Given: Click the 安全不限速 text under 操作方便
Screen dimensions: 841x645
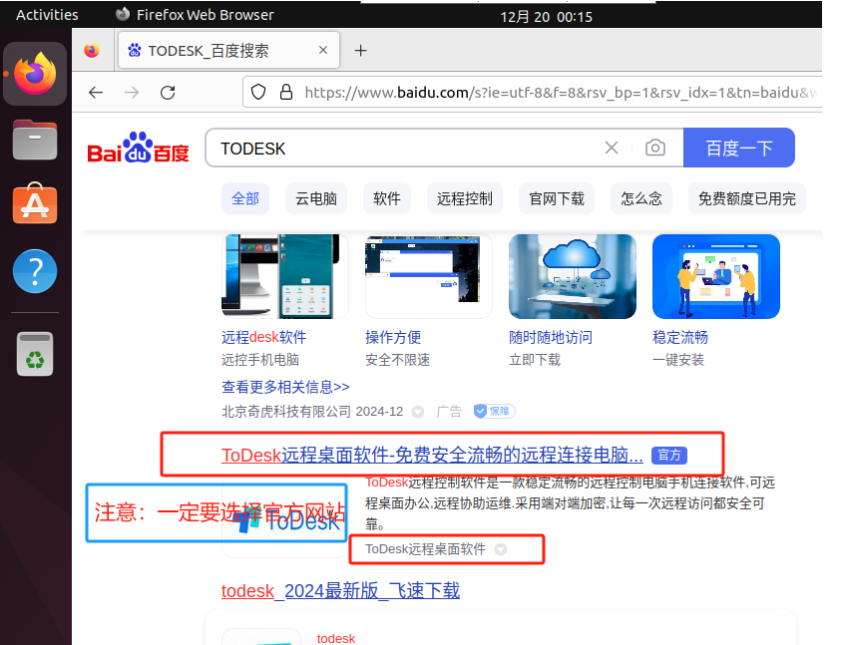Looking at the screenshot, I should (x=397, y=360).
